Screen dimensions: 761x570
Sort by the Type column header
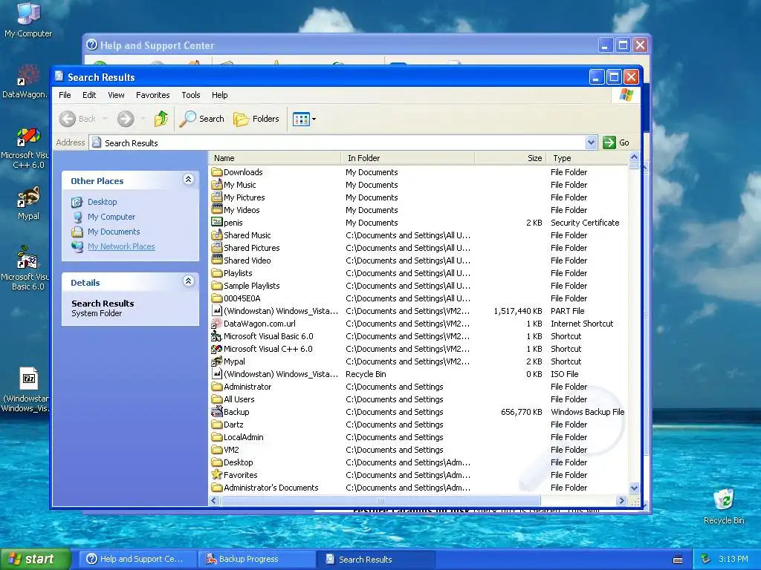pyautogui.click(x=587, y=158)
